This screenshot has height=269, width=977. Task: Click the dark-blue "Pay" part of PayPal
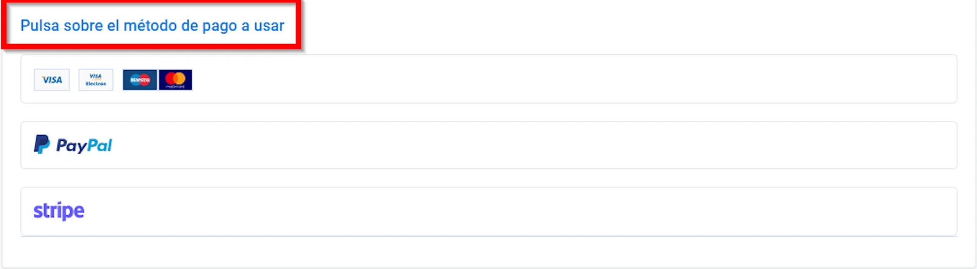71,145
